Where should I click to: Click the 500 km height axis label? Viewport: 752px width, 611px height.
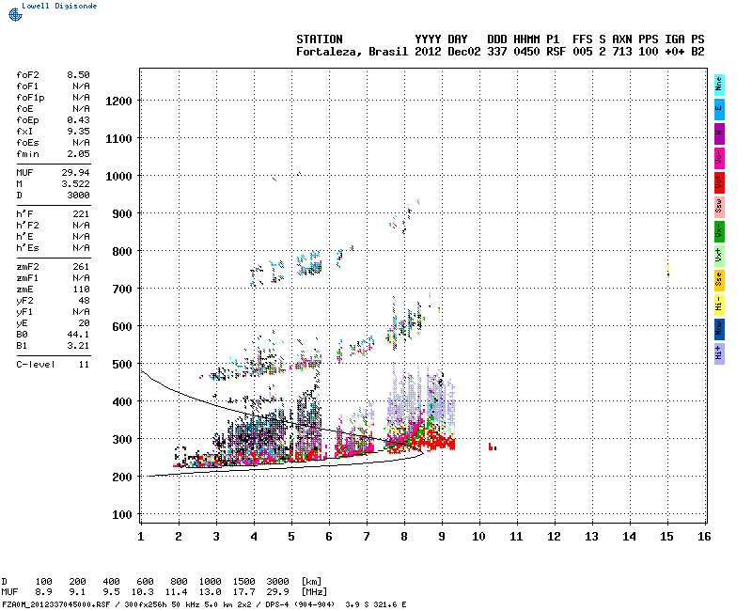[121, 365]
